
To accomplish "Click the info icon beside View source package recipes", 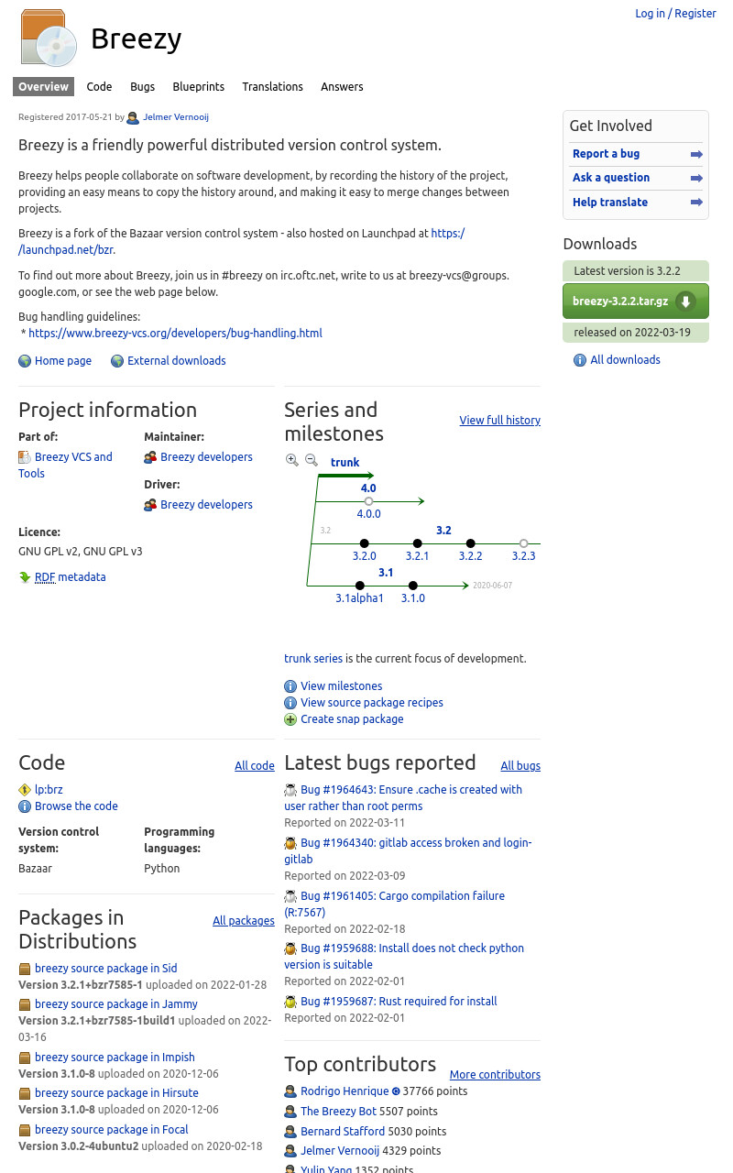I will (x=290, y=703).
